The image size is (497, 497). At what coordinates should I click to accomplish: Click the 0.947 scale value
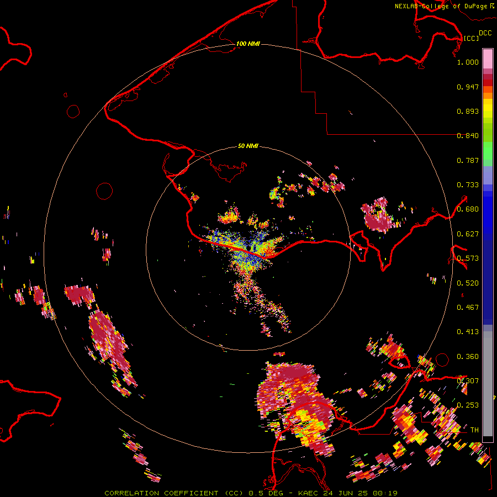coord(468,87)
